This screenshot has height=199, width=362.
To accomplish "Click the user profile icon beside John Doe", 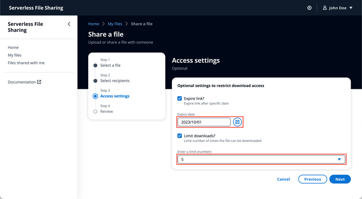I will click(x=325, y=8).
